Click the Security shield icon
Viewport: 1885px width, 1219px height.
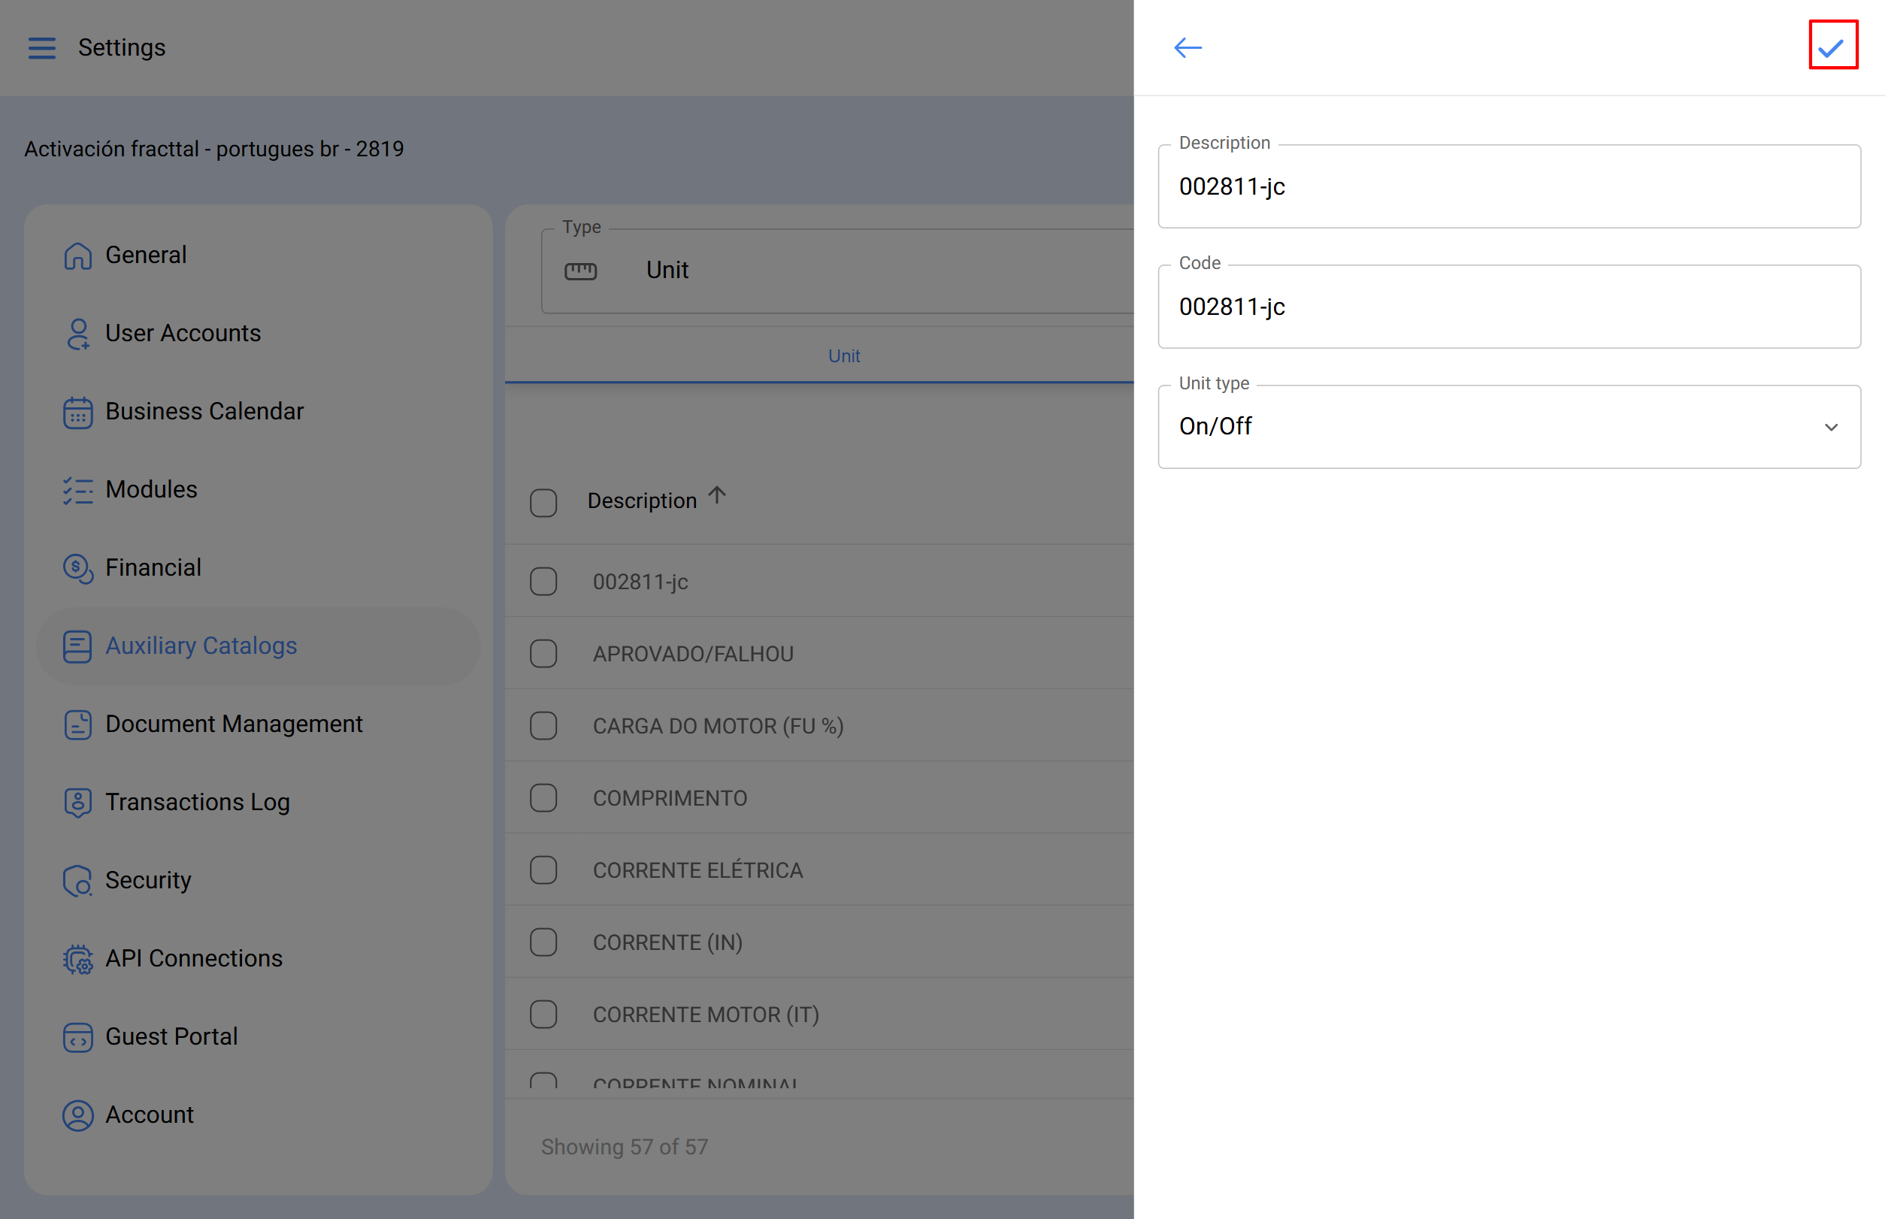77,880
